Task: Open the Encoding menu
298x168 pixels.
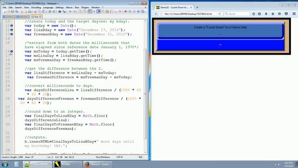Action: coord(36,7)
